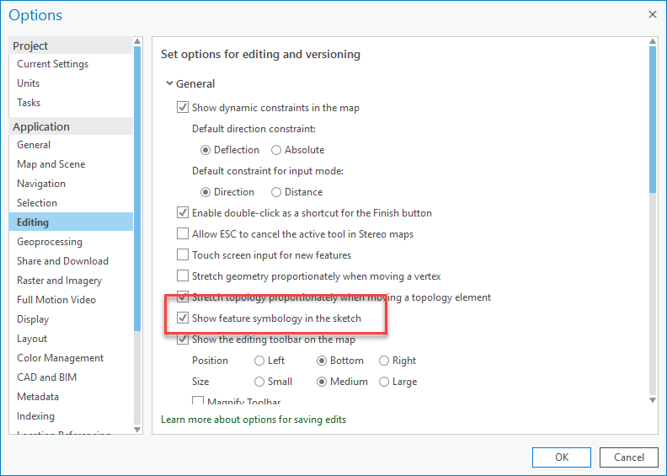Image resolution: width=667 pixels, height=476 pixels.
Task: Select Current Settings under Project
Action: (x=52, y=64)
